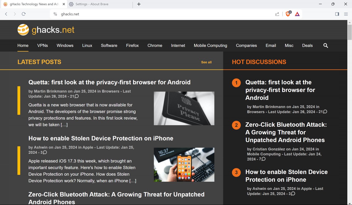352x205 pixels.
Task: Go to the Windows category
Action: (x=65, y=46)
